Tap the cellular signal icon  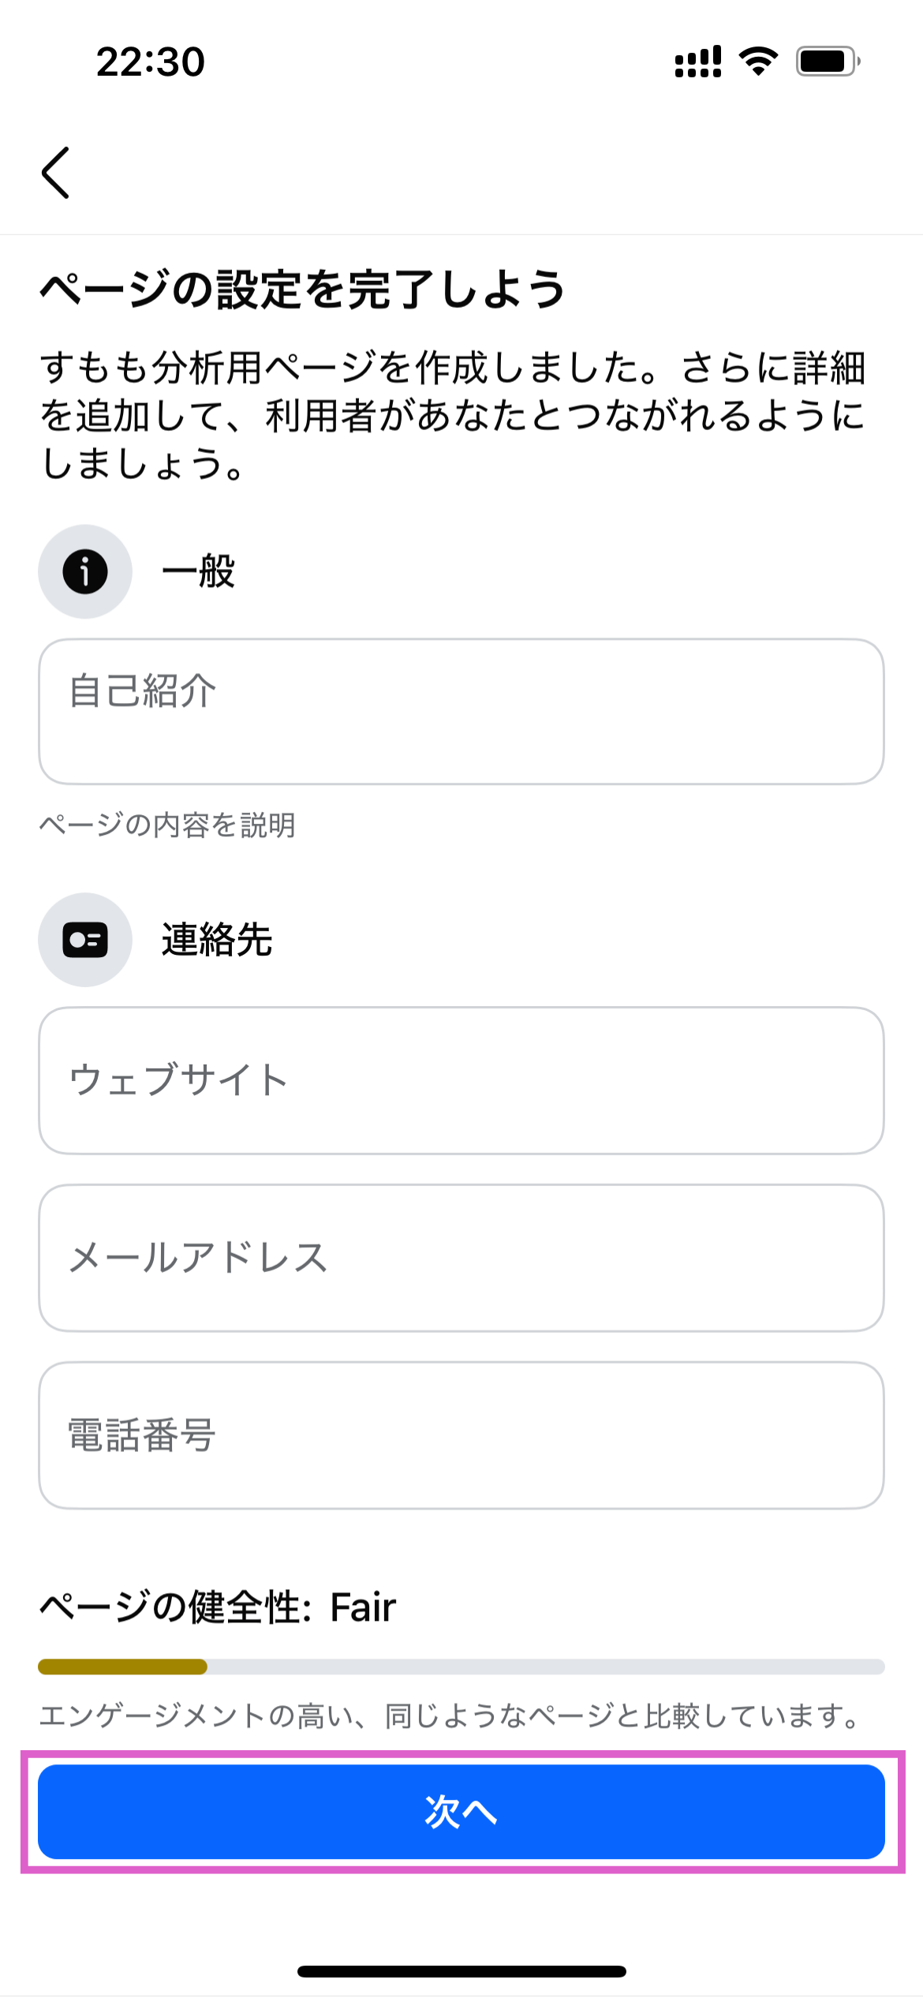pyautogui.click(x=698, y=62)
